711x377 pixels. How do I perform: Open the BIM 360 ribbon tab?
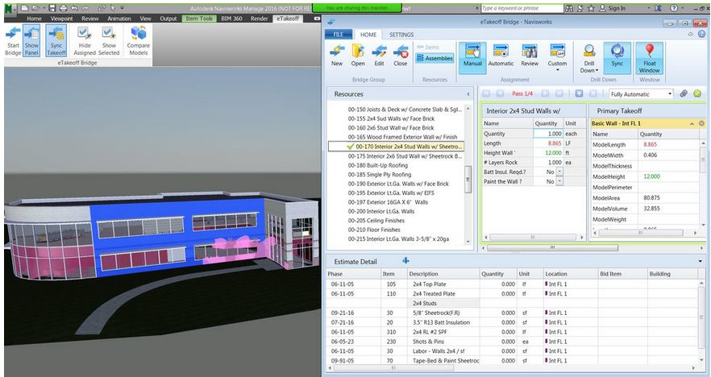pos(231,19)
